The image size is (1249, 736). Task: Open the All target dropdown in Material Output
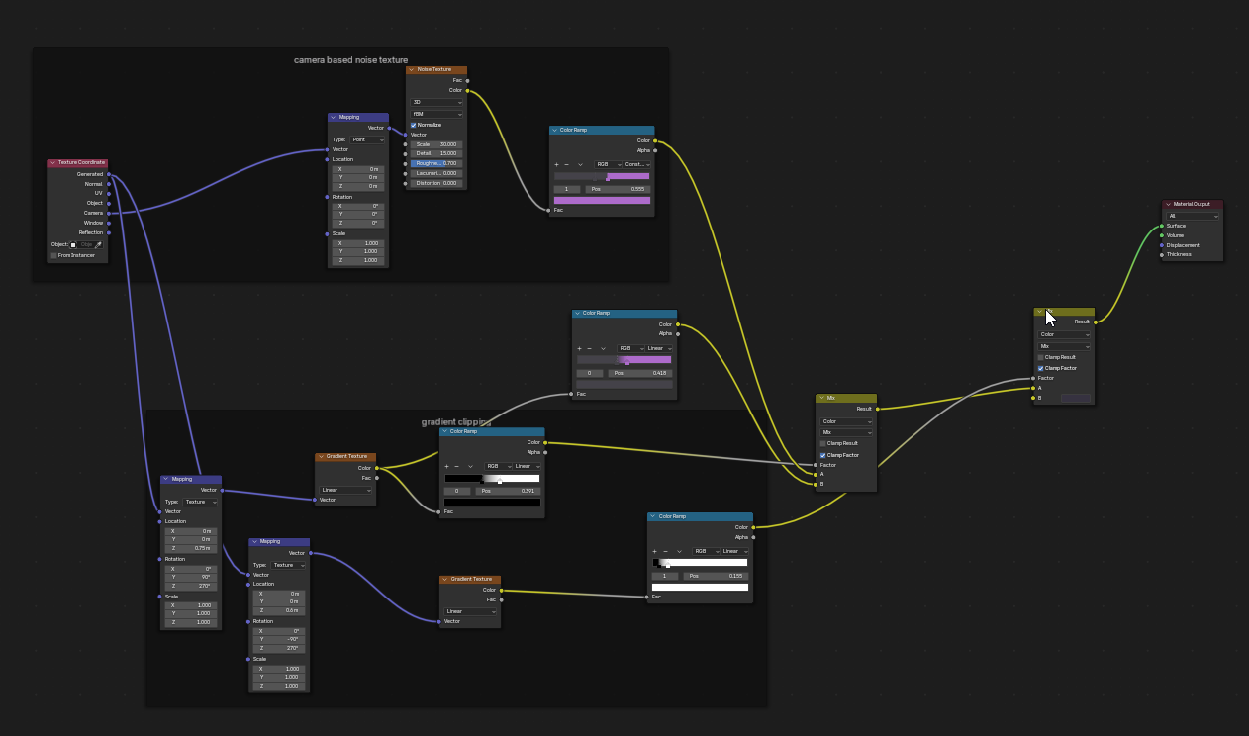1194,216
